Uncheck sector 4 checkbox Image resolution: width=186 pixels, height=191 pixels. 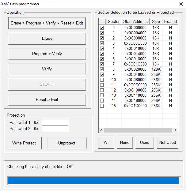[x=102, y=48]
